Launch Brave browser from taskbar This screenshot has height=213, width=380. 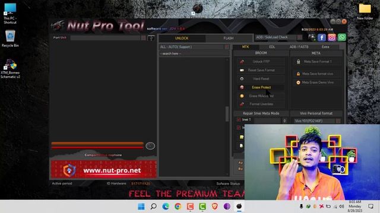point(215,206)
